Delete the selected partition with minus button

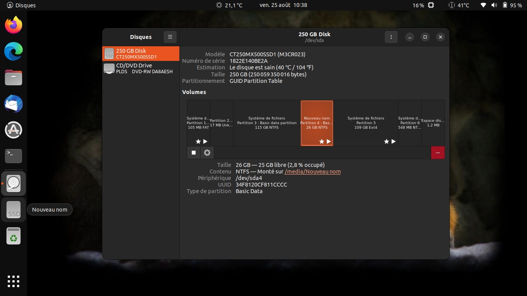[x=438, y=153]
